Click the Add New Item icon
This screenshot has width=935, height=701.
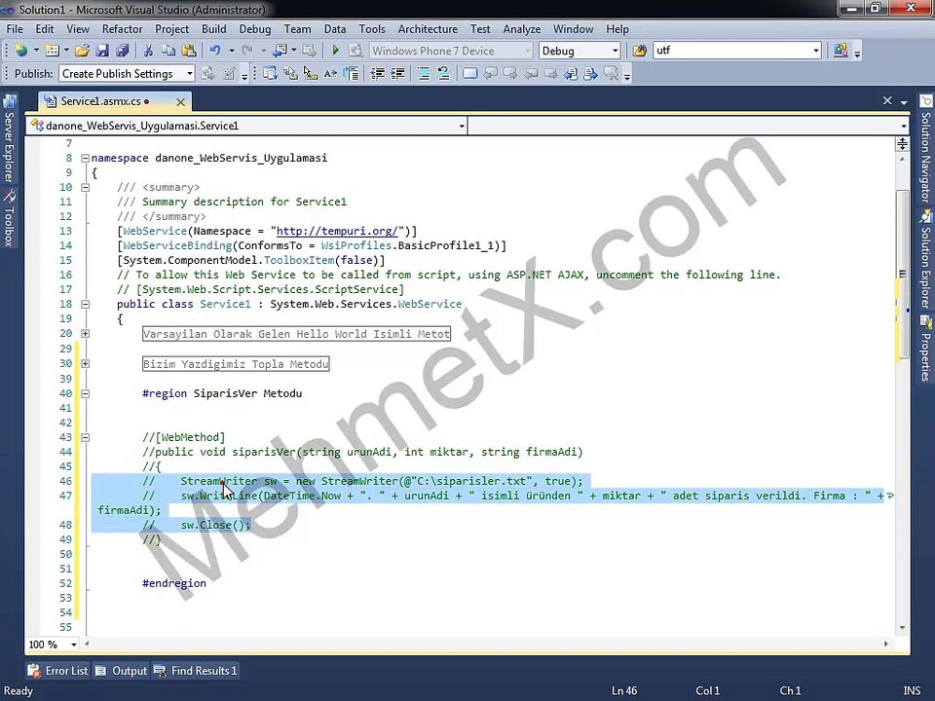point(52,51)
